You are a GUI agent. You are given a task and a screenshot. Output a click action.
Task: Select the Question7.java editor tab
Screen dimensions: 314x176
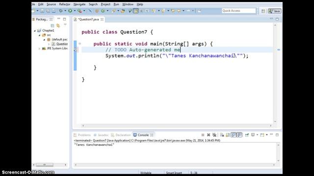coord(88,20)
